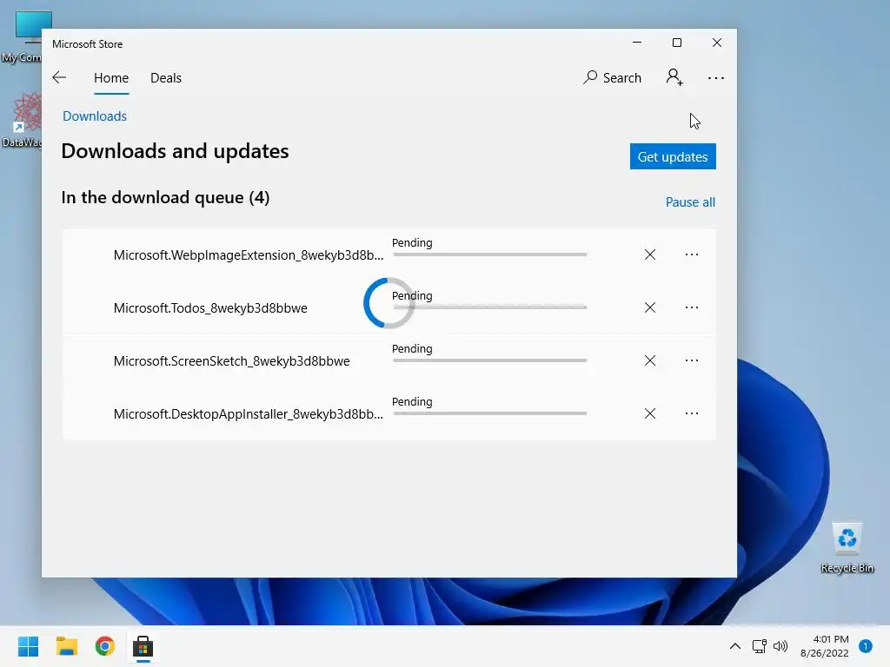Click the Get updates button
The image size is (890, 667).
pos(673,156)
